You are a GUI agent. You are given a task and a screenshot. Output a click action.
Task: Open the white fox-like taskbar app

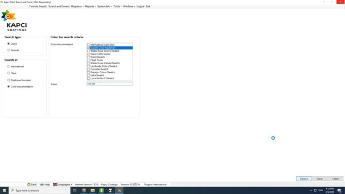[110, 190]
